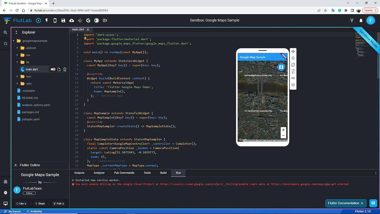Viewport: 380px width, 214px height.
Task: Click the Run project play icon
Action: [x=39, y=20]
